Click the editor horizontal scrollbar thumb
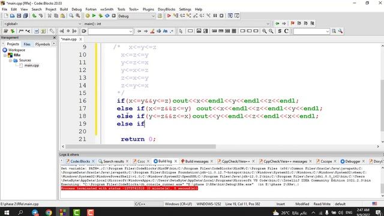This screenshot has height=216, width=384. pos(140,146)
